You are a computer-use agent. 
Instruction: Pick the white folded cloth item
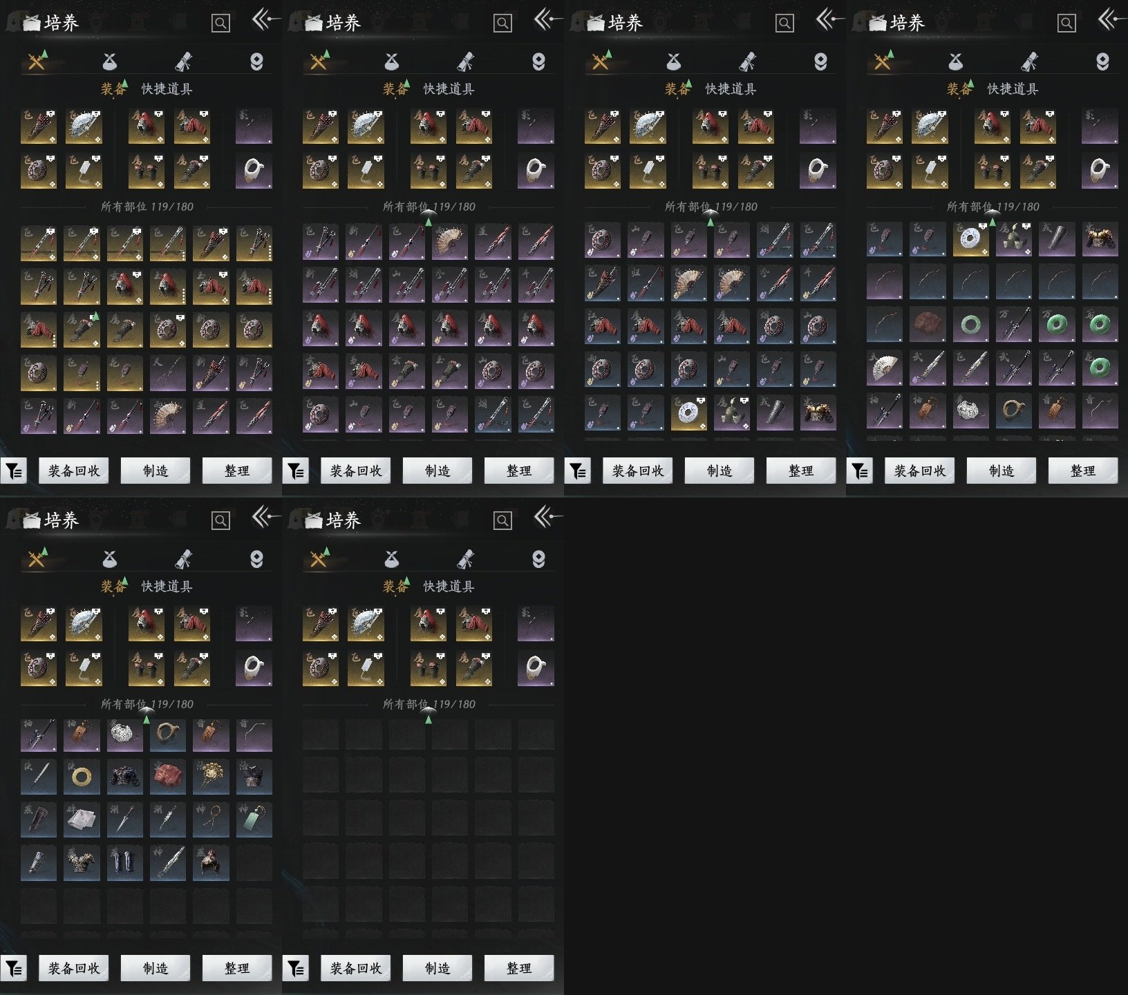coord(82,819)
